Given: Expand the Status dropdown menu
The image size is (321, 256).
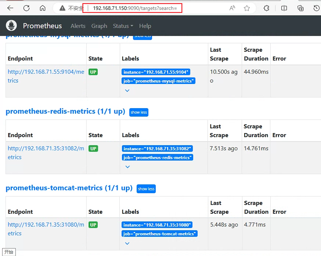Looking at the screenshot, I should (x=123, y=26).
